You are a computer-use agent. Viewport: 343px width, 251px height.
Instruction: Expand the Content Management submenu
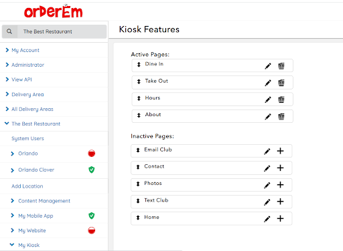41,201
